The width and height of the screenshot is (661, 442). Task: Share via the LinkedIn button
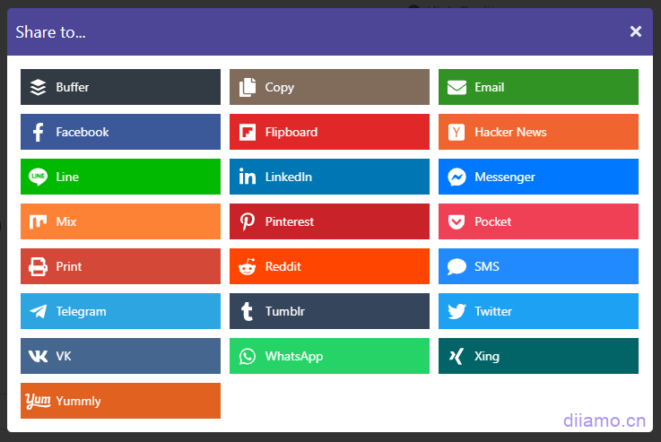[328, 177]
